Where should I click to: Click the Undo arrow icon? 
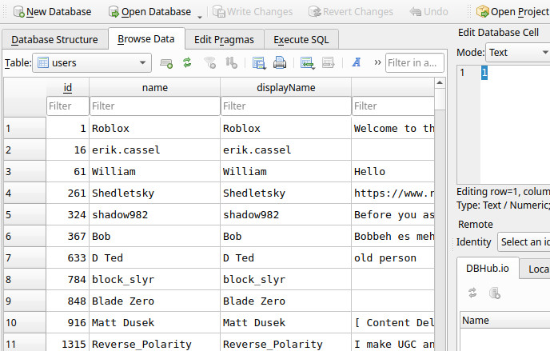(x=416, y=11)
